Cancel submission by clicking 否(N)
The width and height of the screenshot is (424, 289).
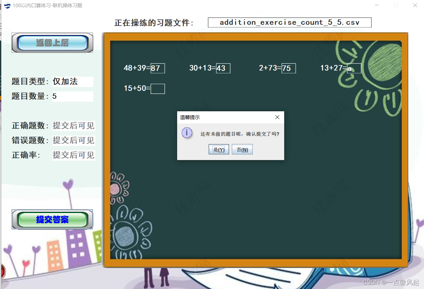point(242,149)
